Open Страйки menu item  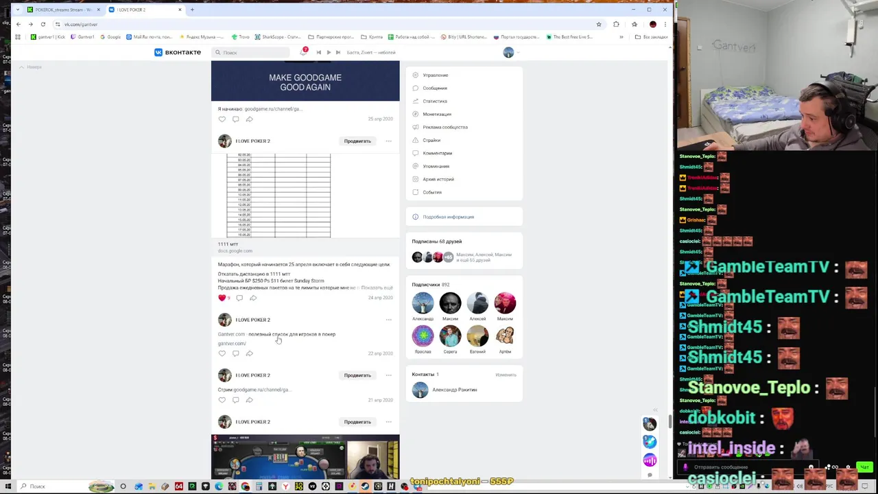(431, 141)
